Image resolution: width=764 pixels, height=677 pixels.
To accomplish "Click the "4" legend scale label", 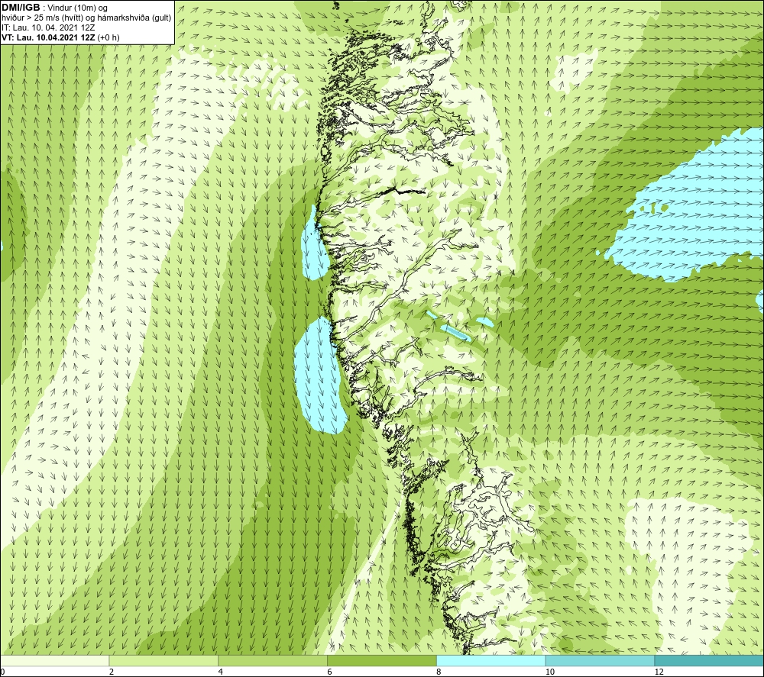I will (221, 672).
